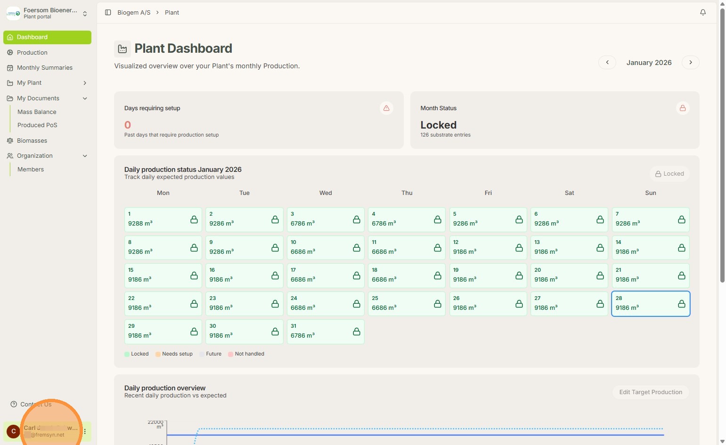Open the Production menu item

click(32, 53)
